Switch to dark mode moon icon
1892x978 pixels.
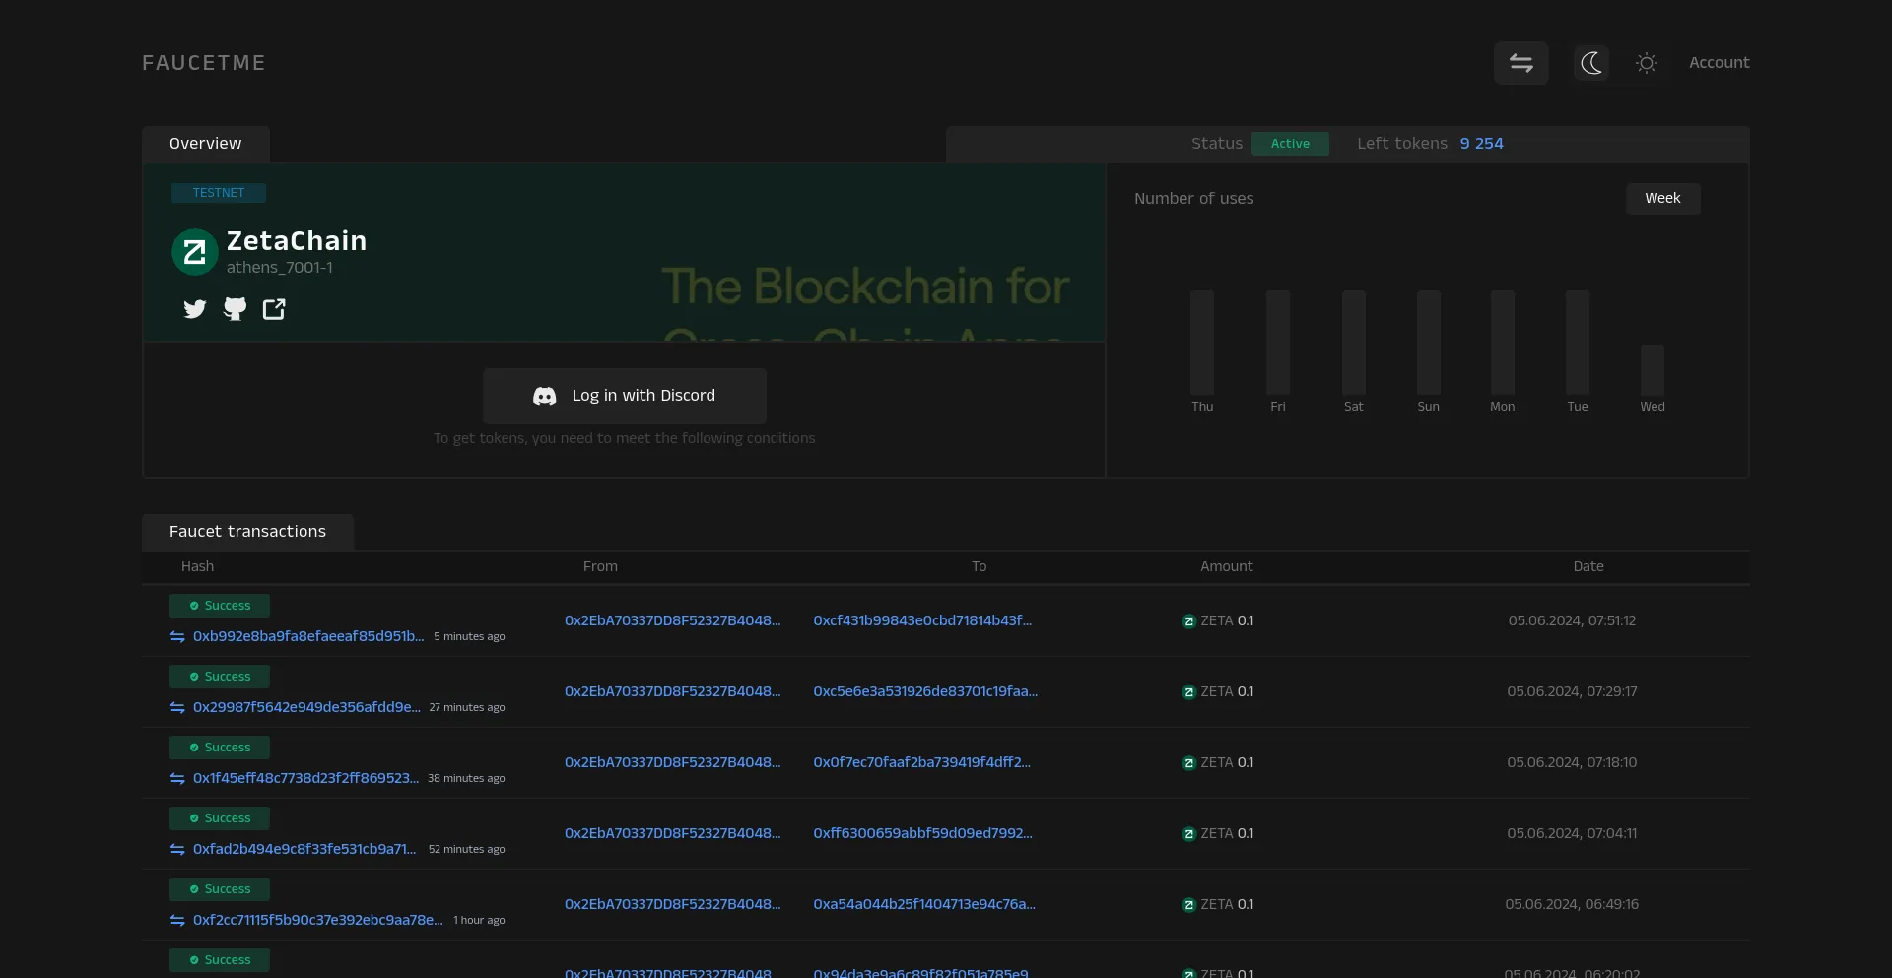coord(1590,63)
